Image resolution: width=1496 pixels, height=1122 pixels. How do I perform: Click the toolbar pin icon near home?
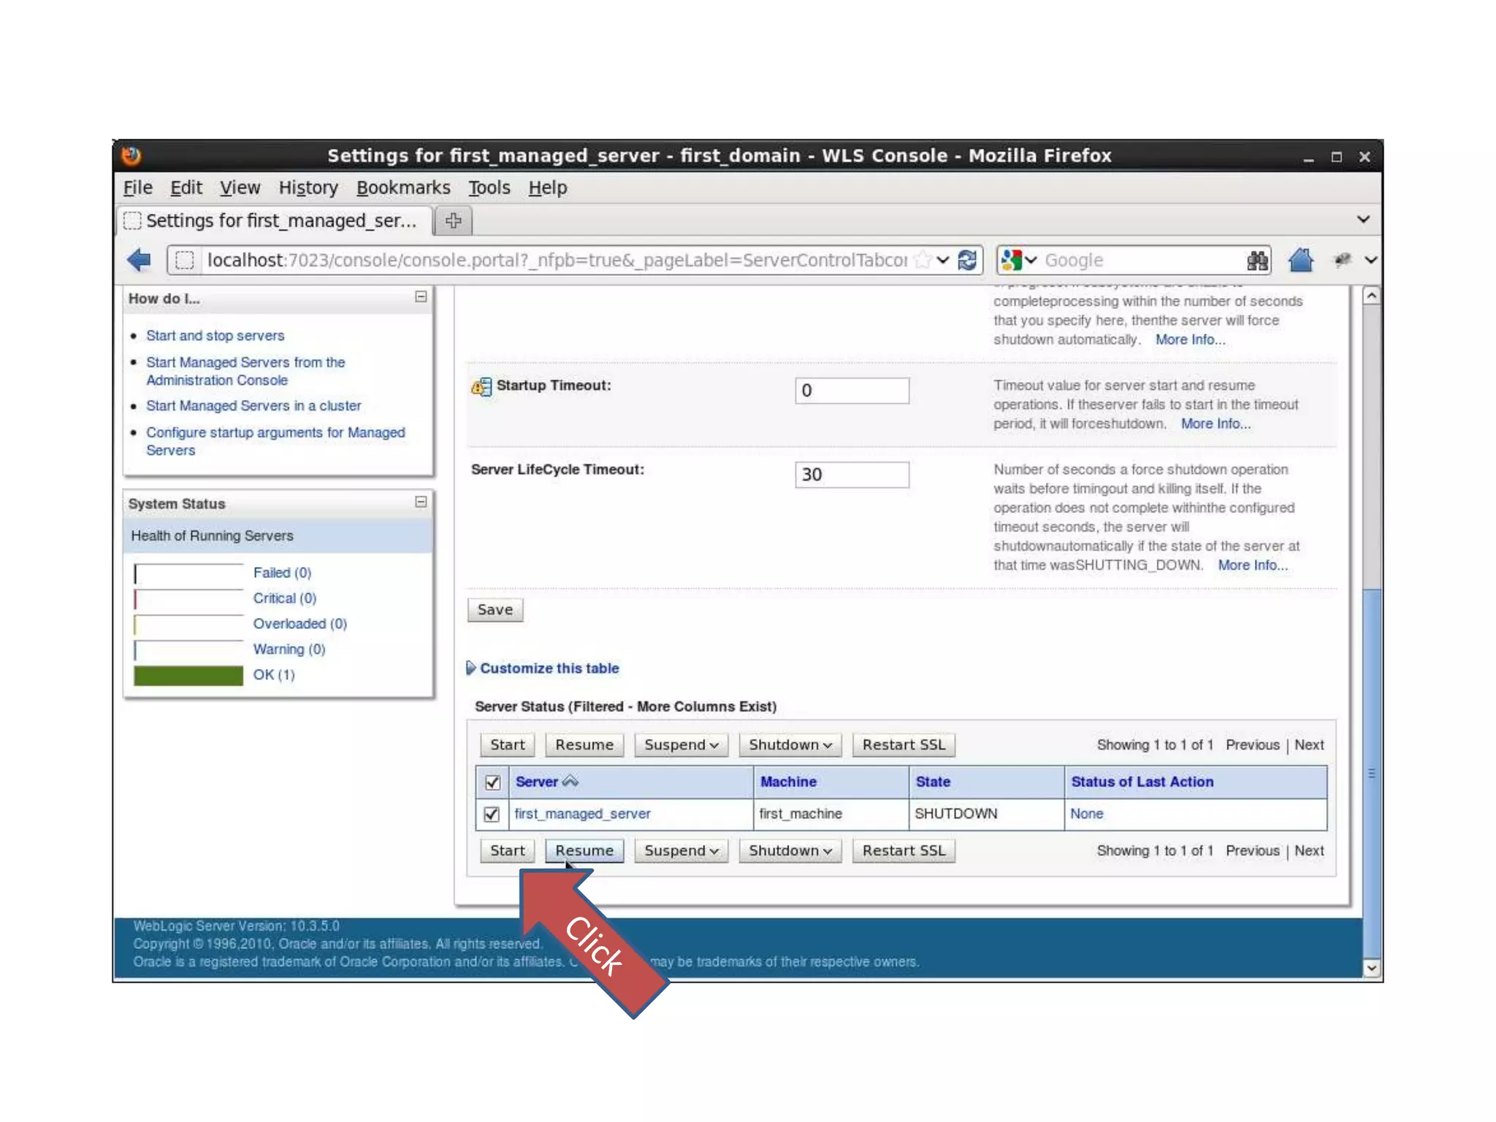[1343, 260]
